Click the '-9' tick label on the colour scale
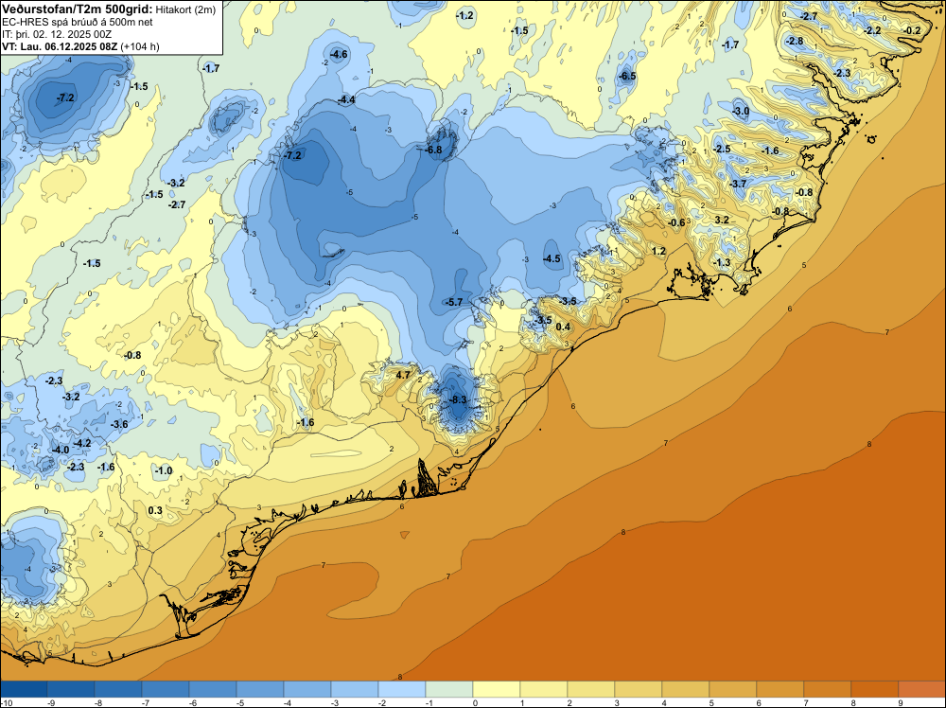 (x=51, y=702)
